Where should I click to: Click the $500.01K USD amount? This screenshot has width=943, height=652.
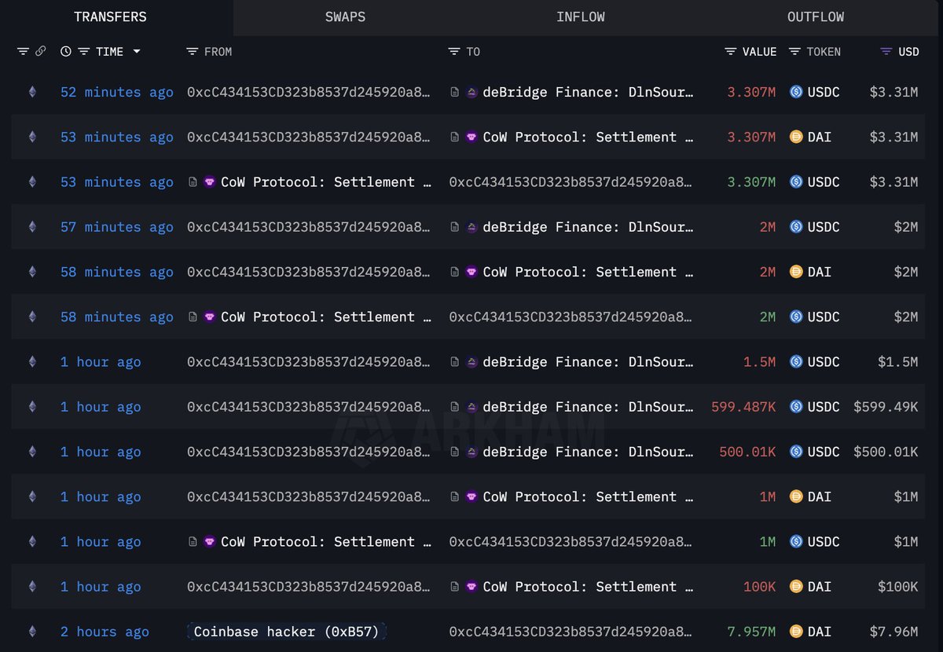(886, 452)
